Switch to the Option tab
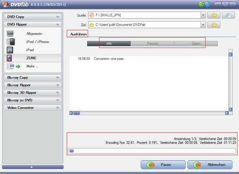This screenshot has height=174, width=239. [196, 44]
